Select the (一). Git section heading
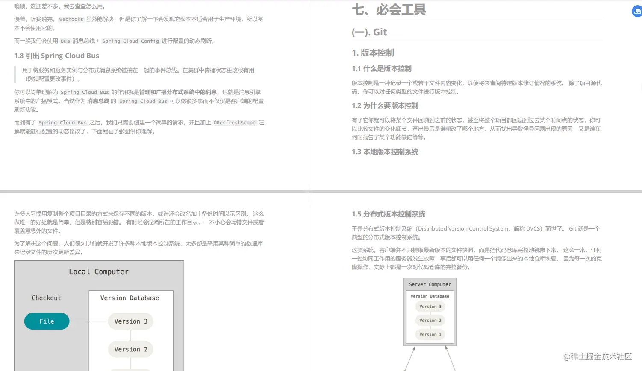Viewport: 642px width, 371px height. click(x=370, y=32)
